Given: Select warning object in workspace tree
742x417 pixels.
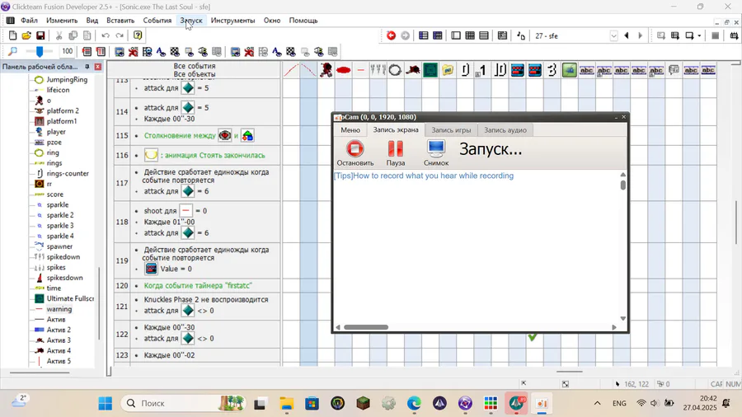Looking at the screenshot, I should point(59,309).
